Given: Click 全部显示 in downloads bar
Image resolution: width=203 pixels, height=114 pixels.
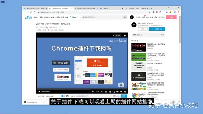Looking at the screenshot, I should tap(173, 102).
